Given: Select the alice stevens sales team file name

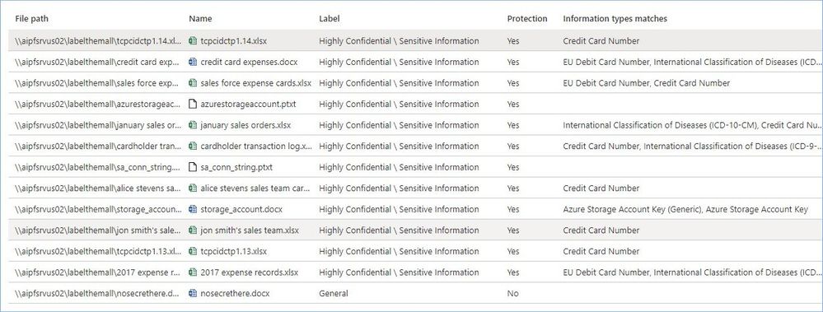Looking at the screenshot, I should pos(255,189).
